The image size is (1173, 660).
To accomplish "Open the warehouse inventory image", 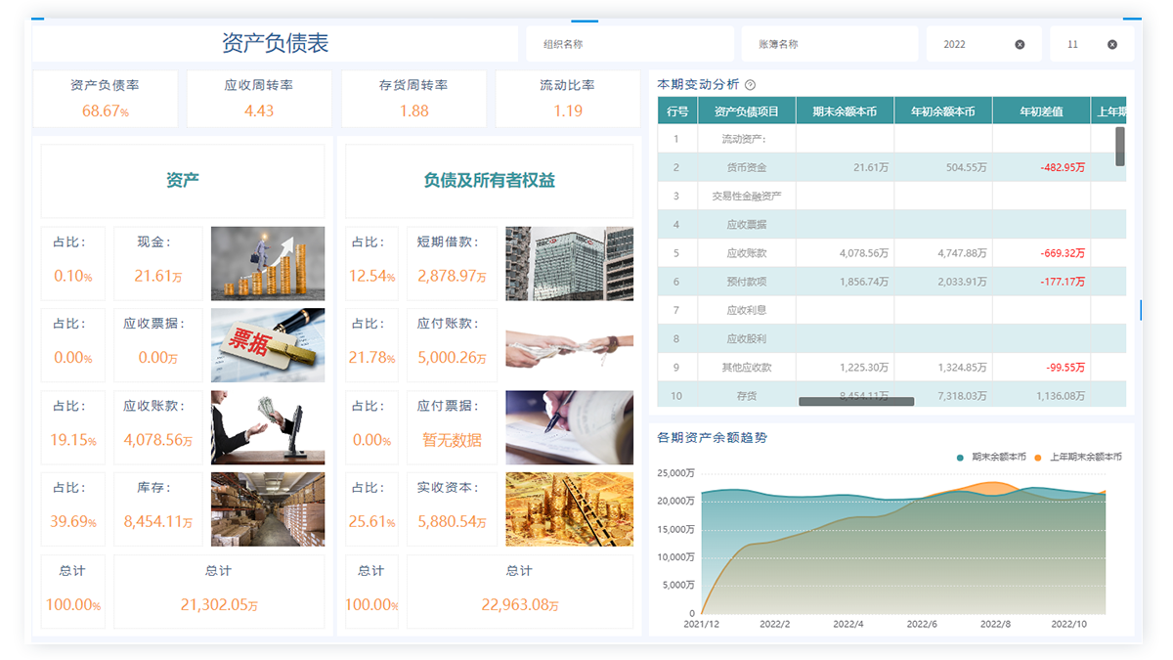I will click(x=268, y=509).
